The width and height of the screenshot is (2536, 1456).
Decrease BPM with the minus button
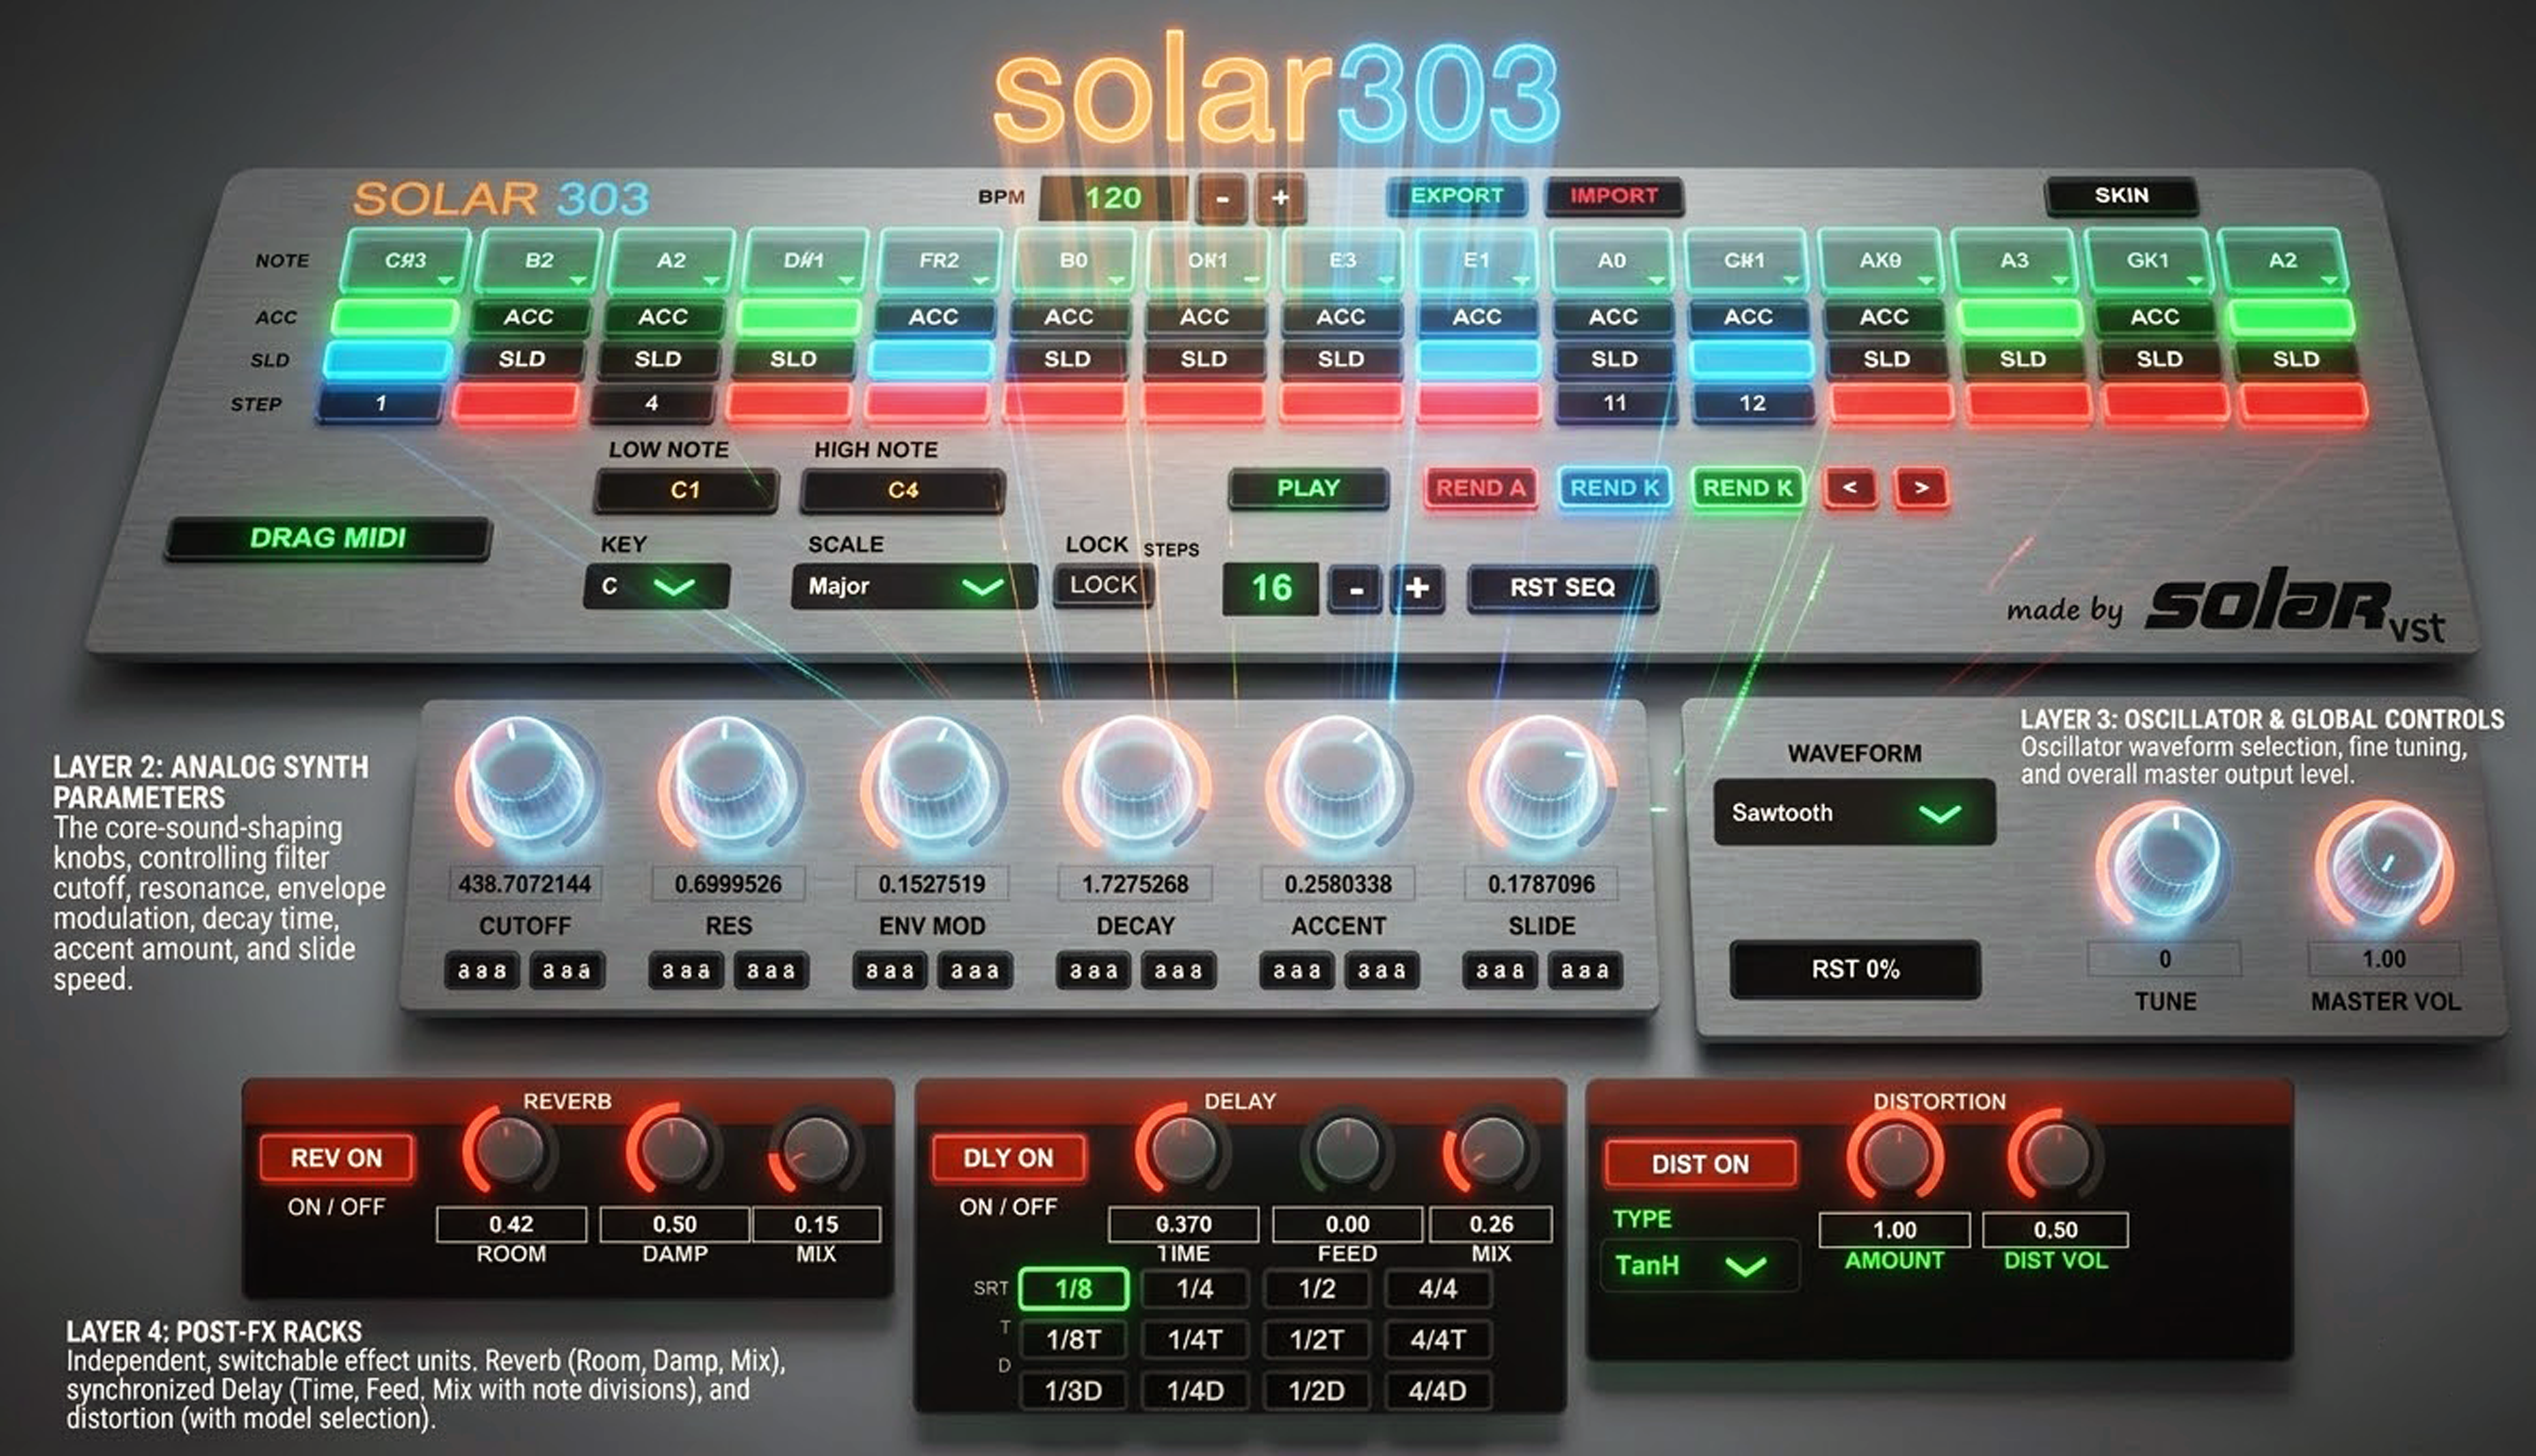pyautogui.click(x=1222, y=198)
